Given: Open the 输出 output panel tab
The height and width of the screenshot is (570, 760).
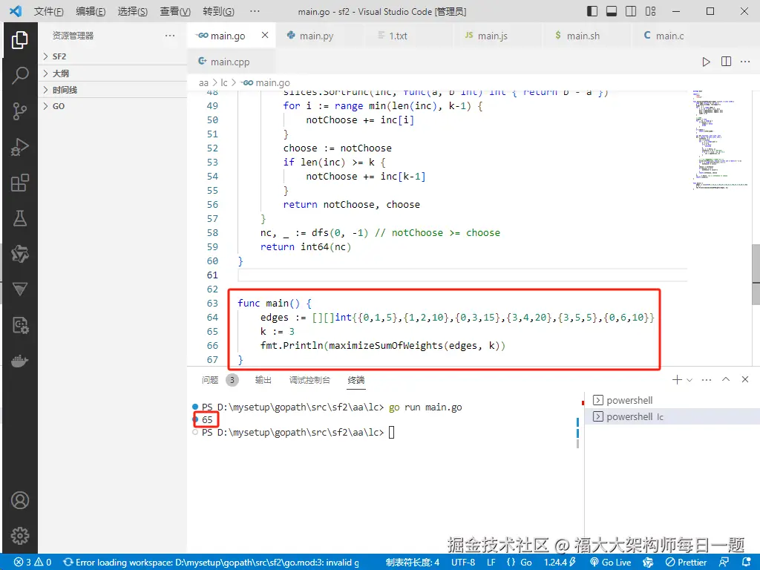Looking at the screenshot, I should coord(263,380).
